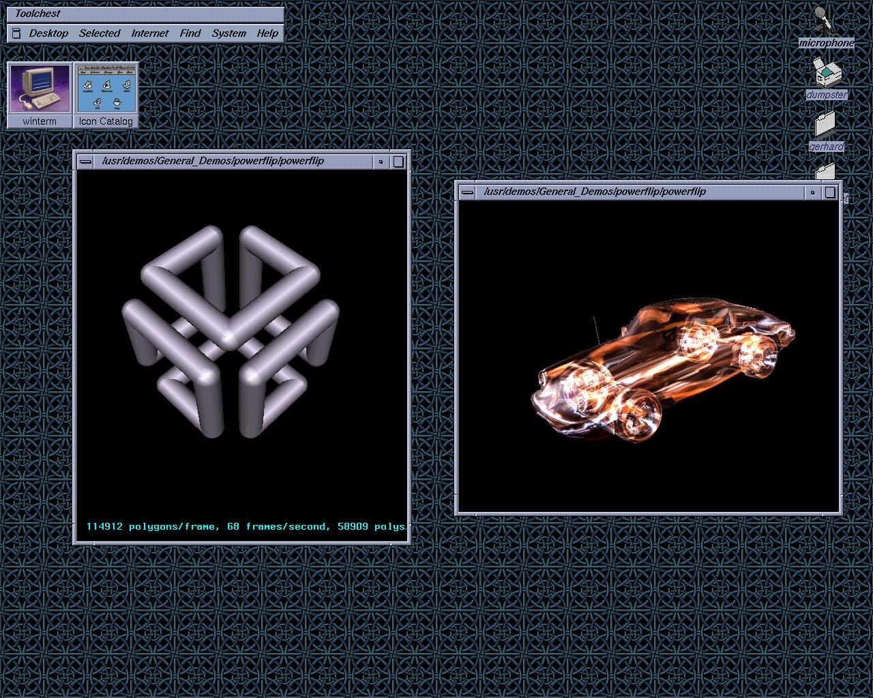The height and width of the screenshot is (698, 873).
Task: Open the Help menu in Toolchest
Action: (267, 33)
